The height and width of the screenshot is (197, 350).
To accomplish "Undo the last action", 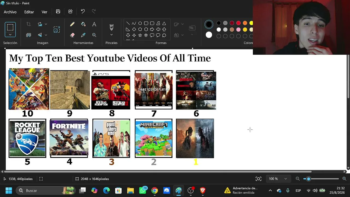I will (83, 11).
